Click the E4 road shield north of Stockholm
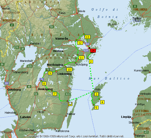 (87, 44)
